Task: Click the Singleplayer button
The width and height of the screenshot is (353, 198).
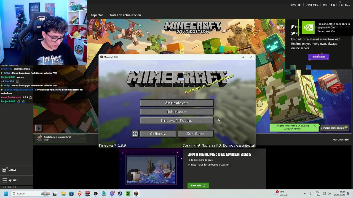Action: click(x=177, y=103)
